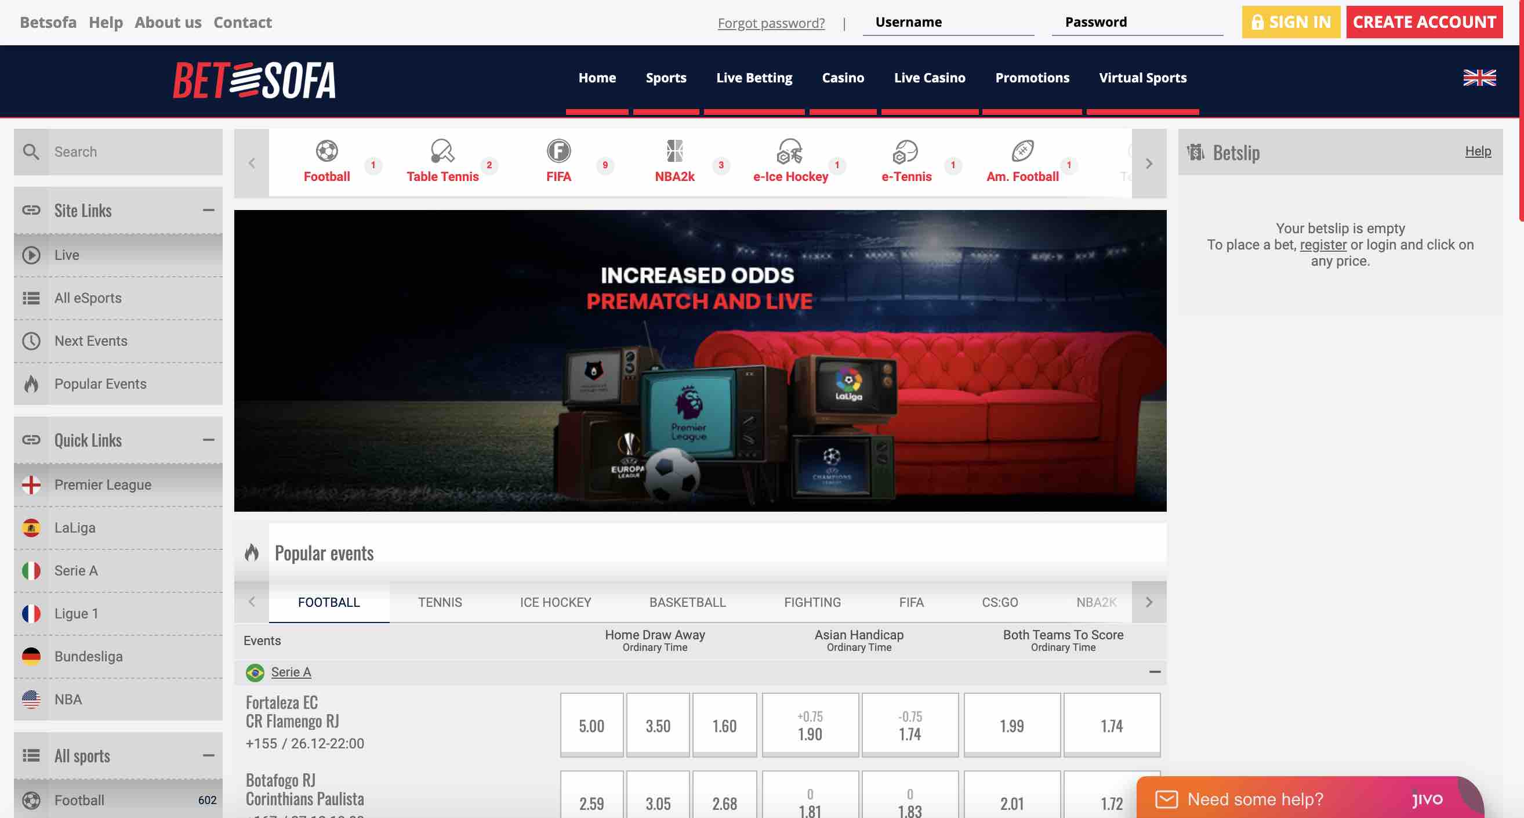1524x818 pixels.
Task: Click the BetSofa logo
Action: click(x=255, y=80)
